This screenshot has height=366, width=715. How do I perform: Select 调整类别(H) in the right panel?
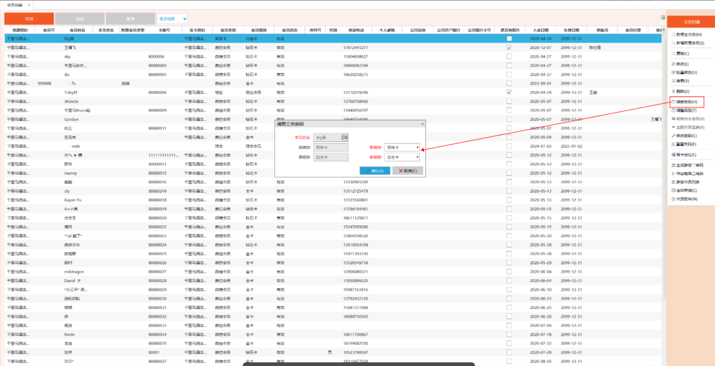686,102
